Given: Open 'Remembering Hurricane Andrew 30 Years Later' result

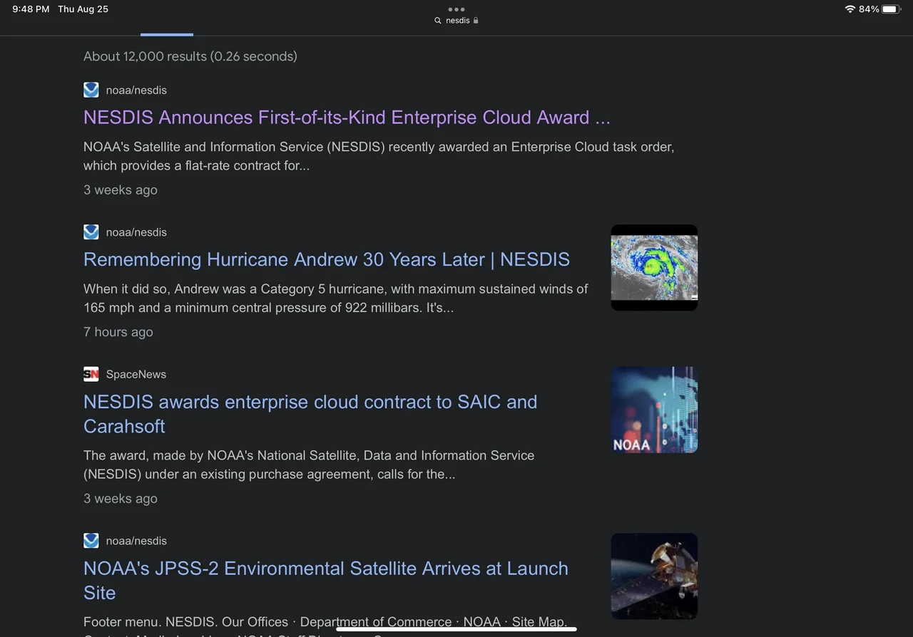Looking at the screenshot, I should [326, 259].
